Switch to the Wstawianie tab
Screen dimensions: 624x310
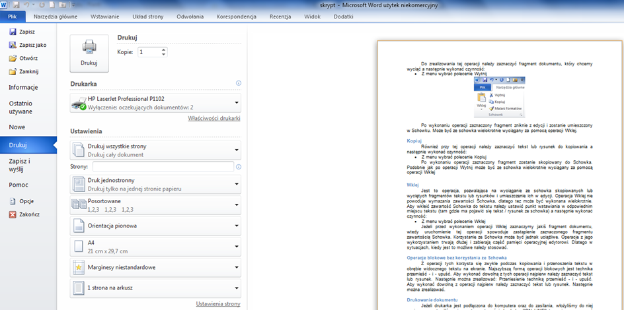104,16
